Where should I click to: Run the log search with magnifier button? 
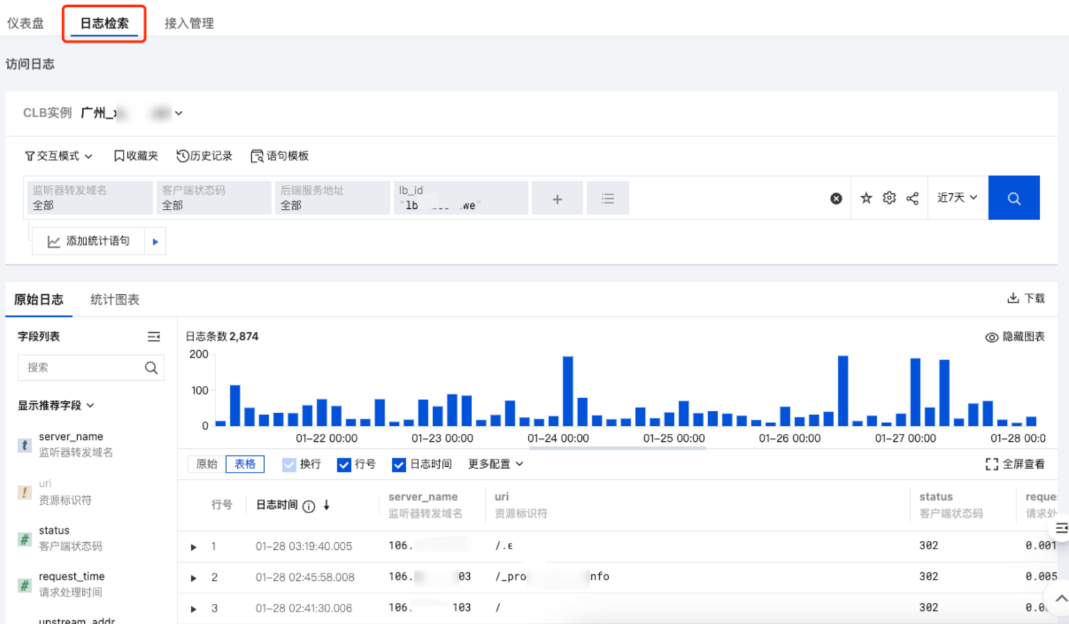click(x=1014, y=198)
